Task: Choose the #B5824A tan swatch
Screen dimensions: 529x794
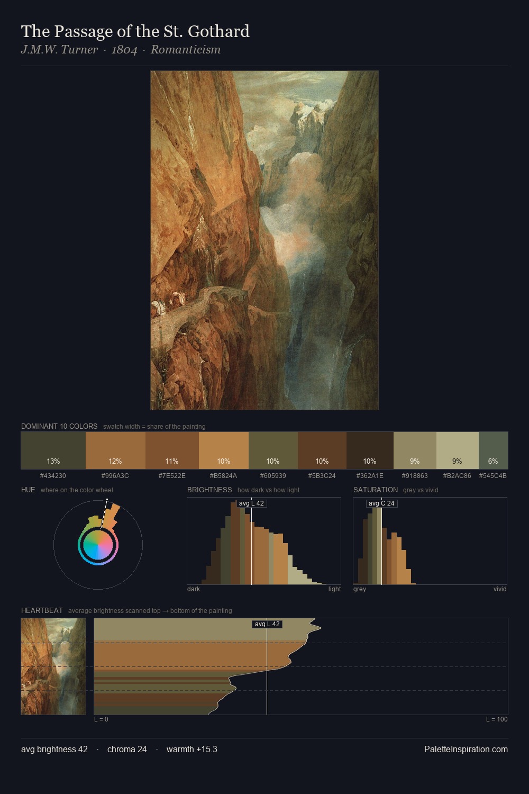Action: pyautogui.click(x=224, y=450)
